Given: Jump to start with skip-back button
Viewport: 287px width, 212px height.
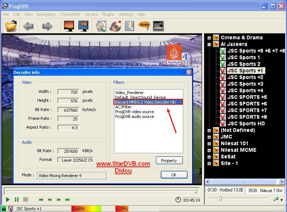Looking at the screenshot, I should 41,200.
